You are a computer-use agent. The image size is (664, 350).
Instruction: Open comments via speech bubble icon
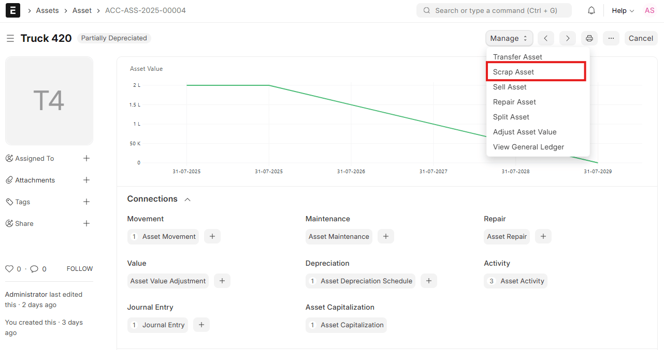34,269
